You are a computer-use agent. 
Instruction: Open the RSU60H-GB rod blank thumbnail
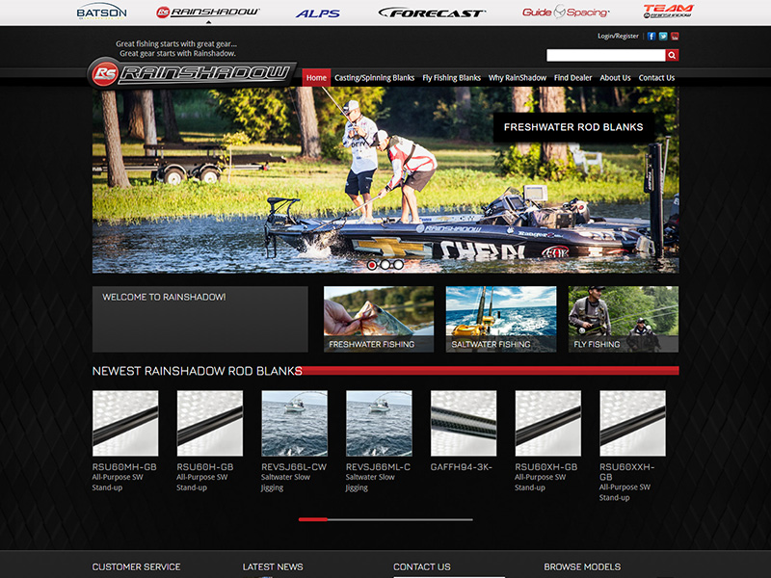210,423
